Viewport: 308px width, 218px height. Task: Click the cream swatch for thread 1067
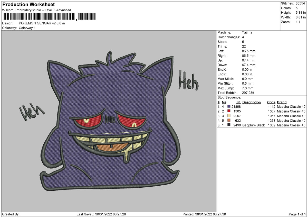229,116
